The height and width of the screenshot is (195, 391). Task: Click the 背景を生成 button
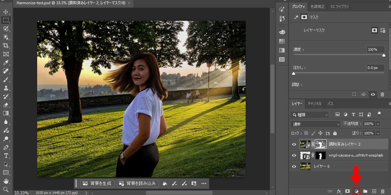click(98, 183)
